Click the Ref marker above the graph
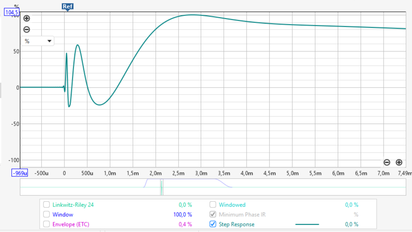This screenshot has height=232, width=412. (67, 7)
